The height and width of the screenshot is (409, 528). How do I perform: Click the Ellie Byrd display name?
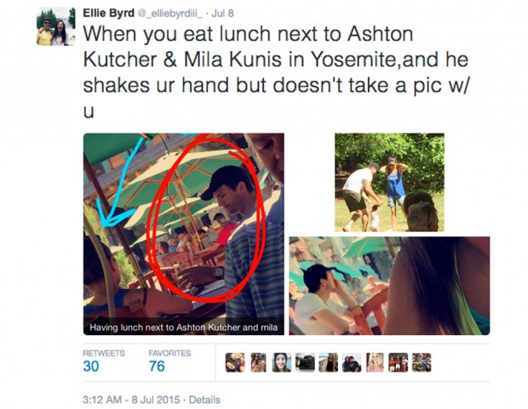[x=108, y=13]
